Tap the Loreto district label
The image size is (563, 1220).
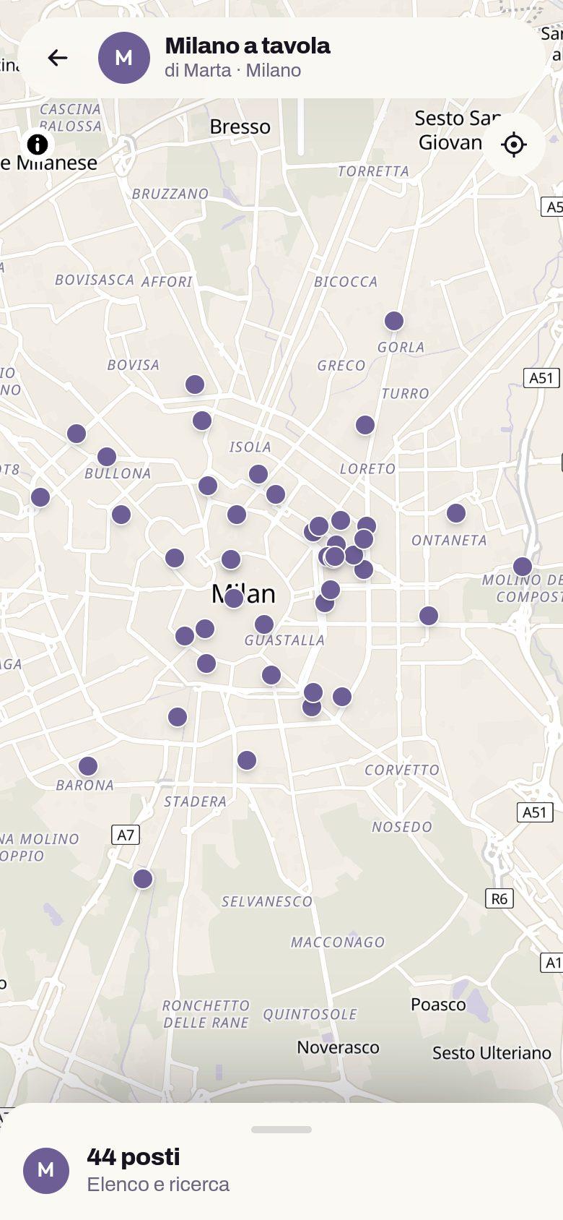click(368, 468)
